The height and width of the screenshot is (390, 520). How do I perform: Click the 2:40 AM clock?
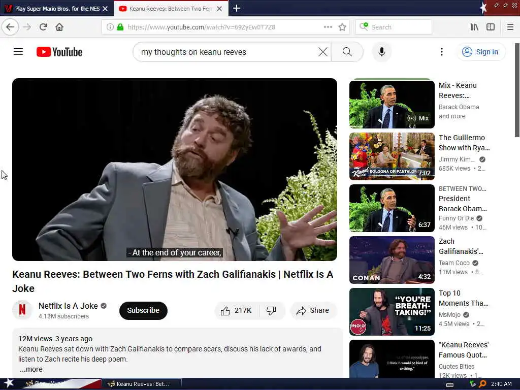[x=501, y=384]
